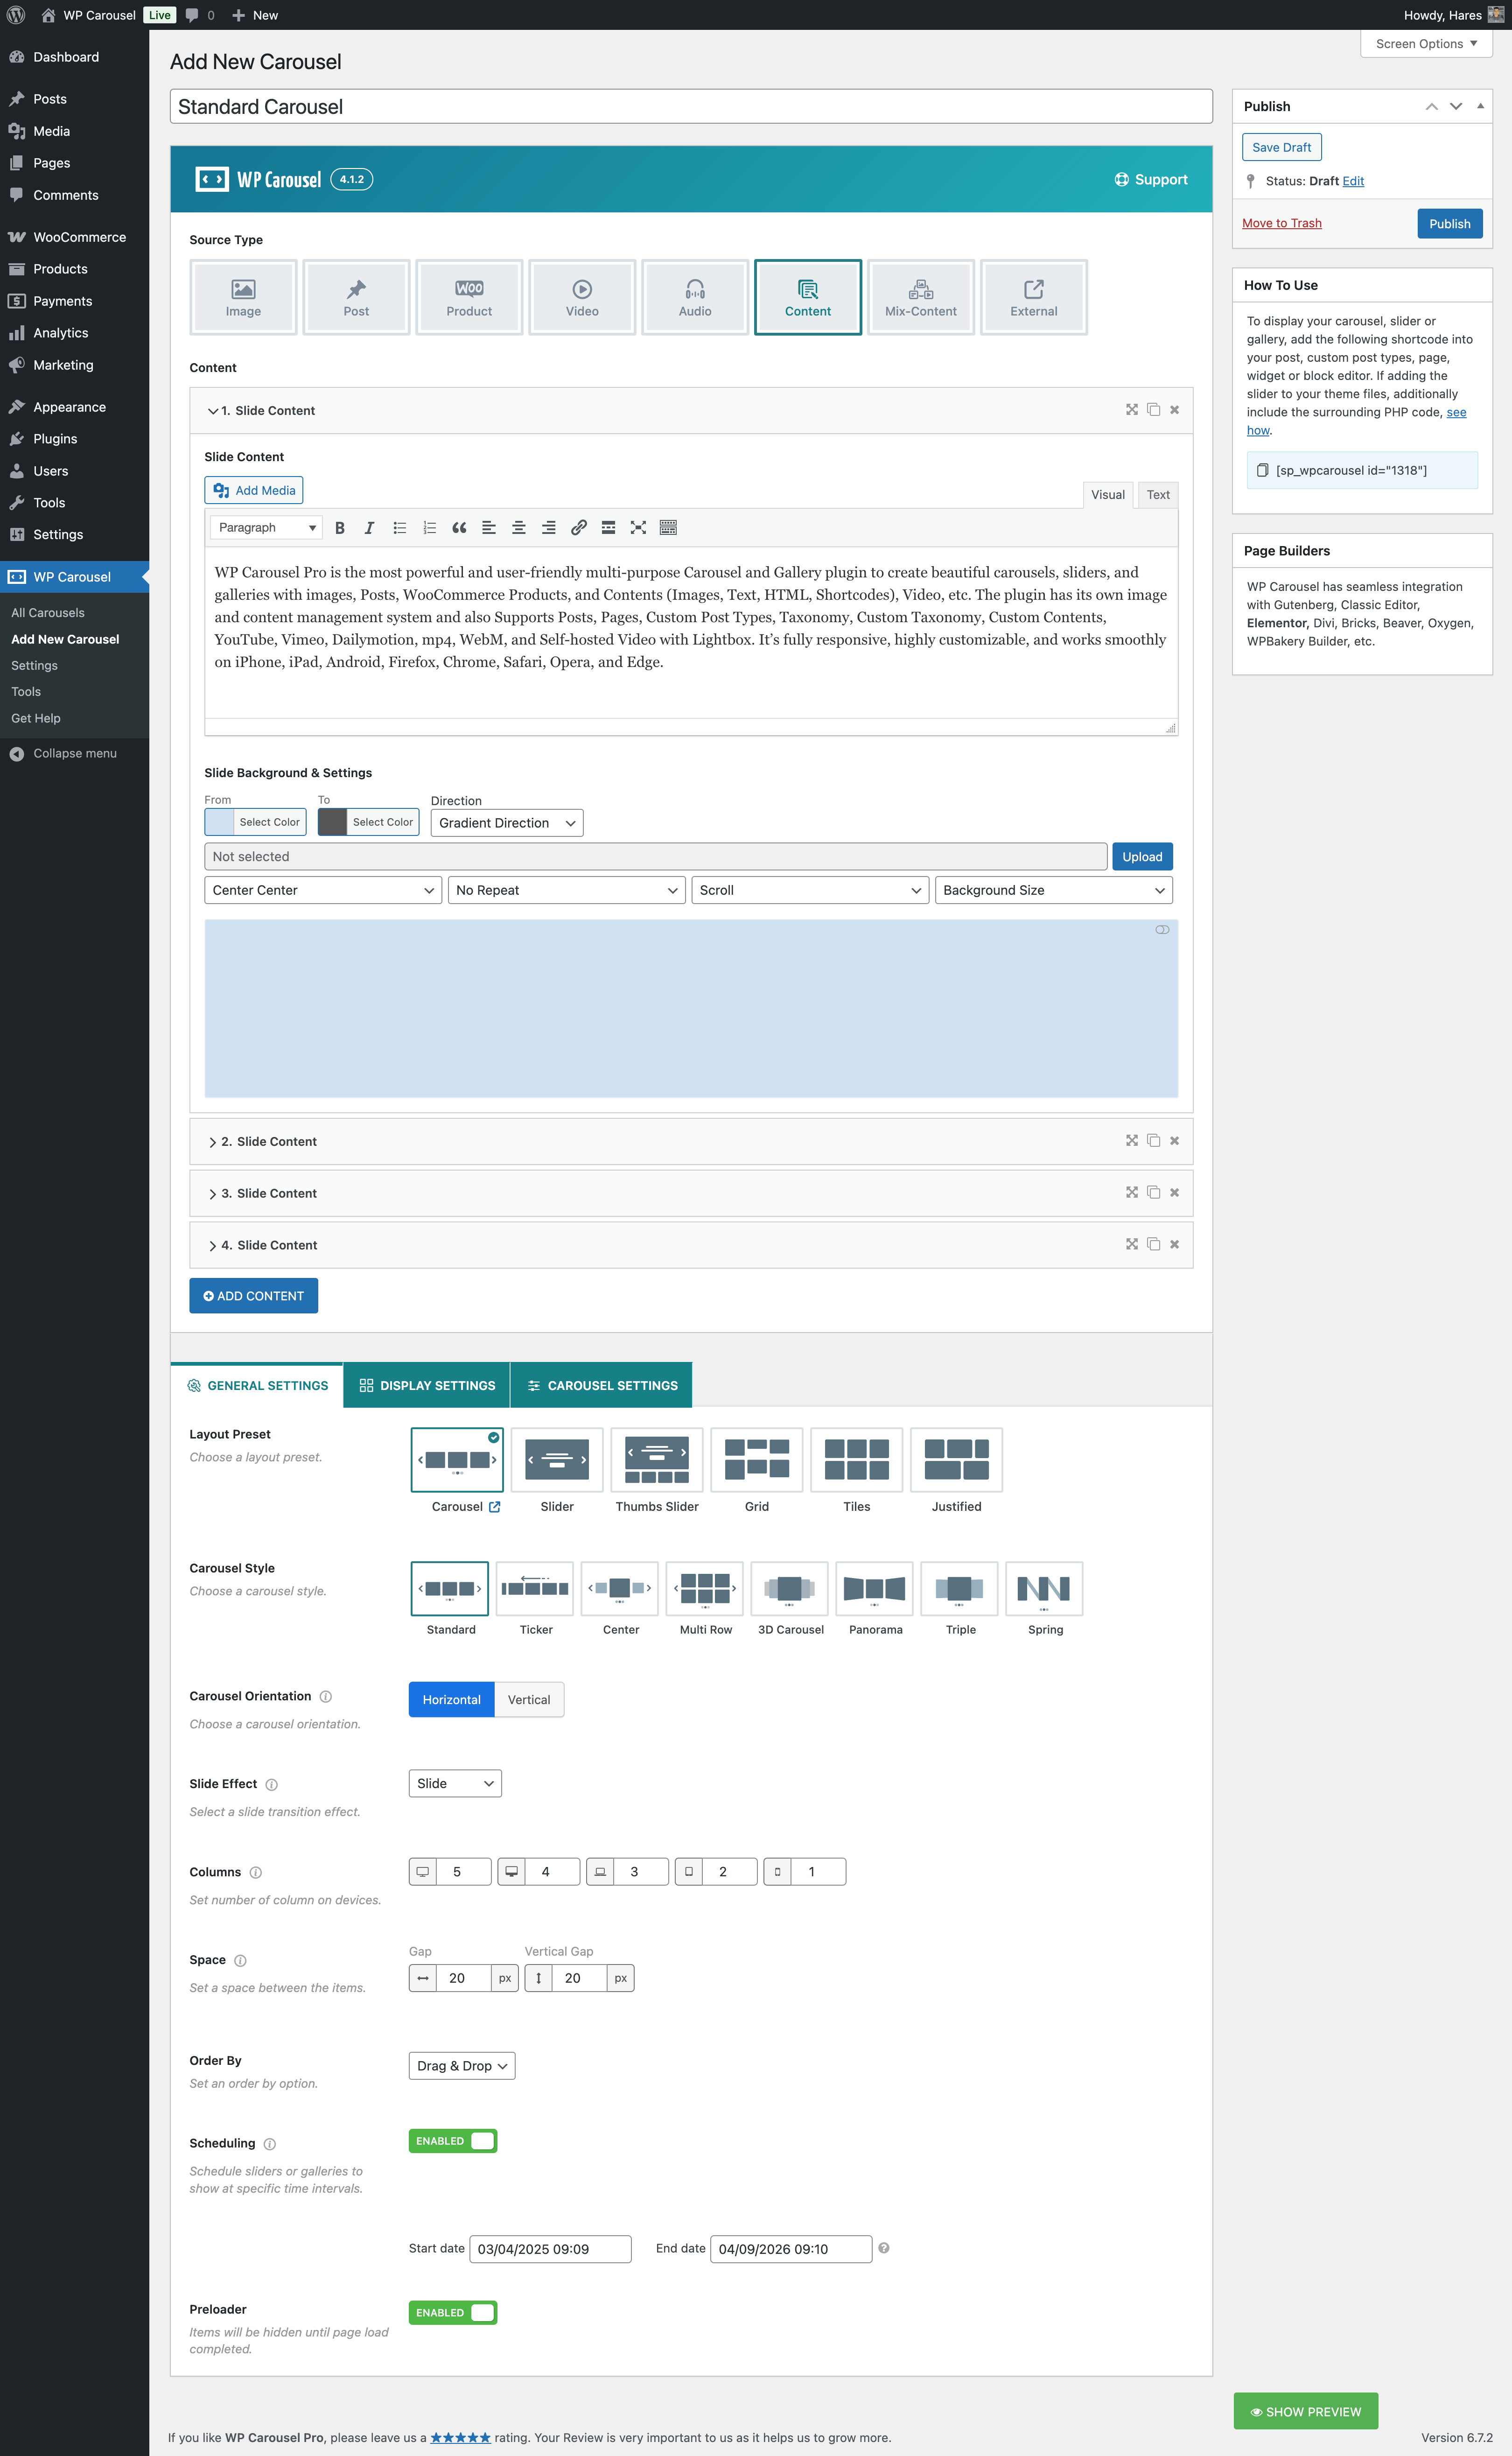Toggle the Scheduling enabled switch
The width and height of the screenshot is (1512, 2456).
453,2141
